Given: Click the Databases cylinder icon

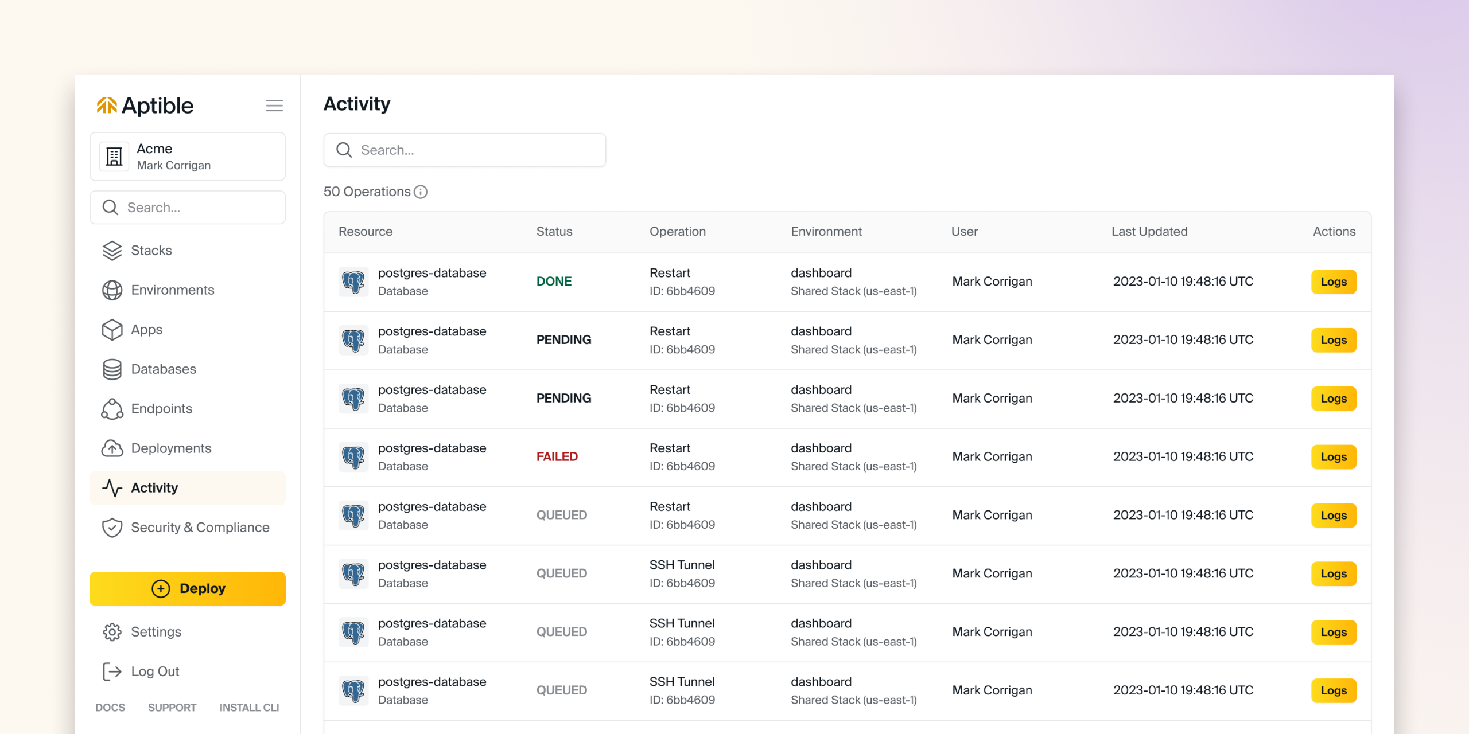Looking at the screenshot, I should (x=112, y=369).
